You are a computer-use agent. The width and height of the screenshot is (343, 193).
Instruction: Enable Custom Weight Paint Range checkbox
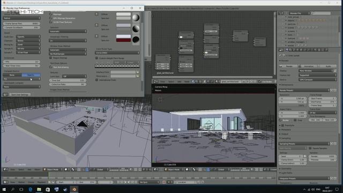(x=96, y=58)
